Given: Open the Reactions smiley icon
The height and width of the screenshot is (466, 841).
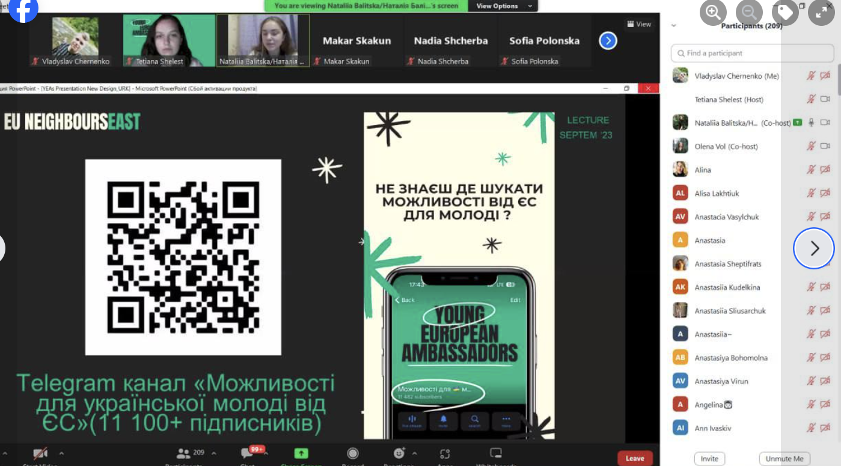Looking at the screenshot, I should coord(399,453).
